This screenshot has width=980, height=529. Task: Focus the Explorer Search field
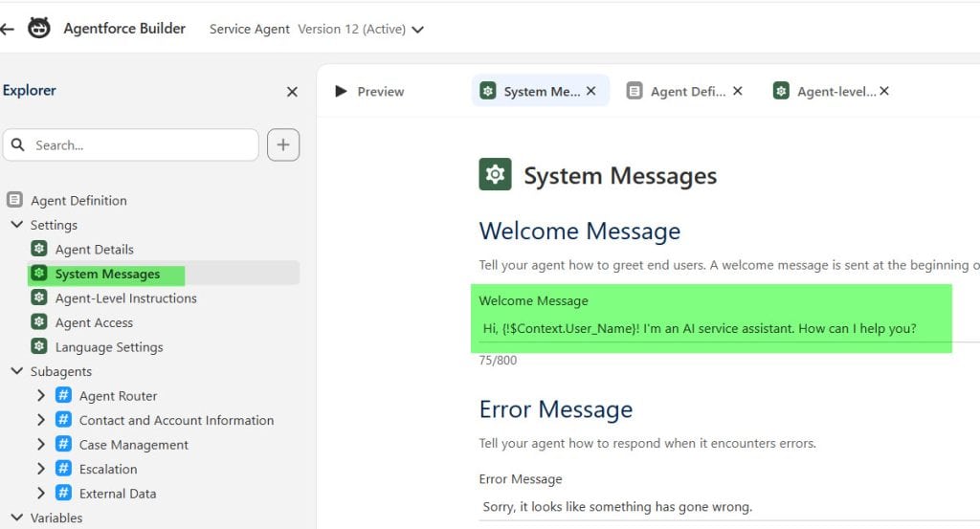pos(130,144)
